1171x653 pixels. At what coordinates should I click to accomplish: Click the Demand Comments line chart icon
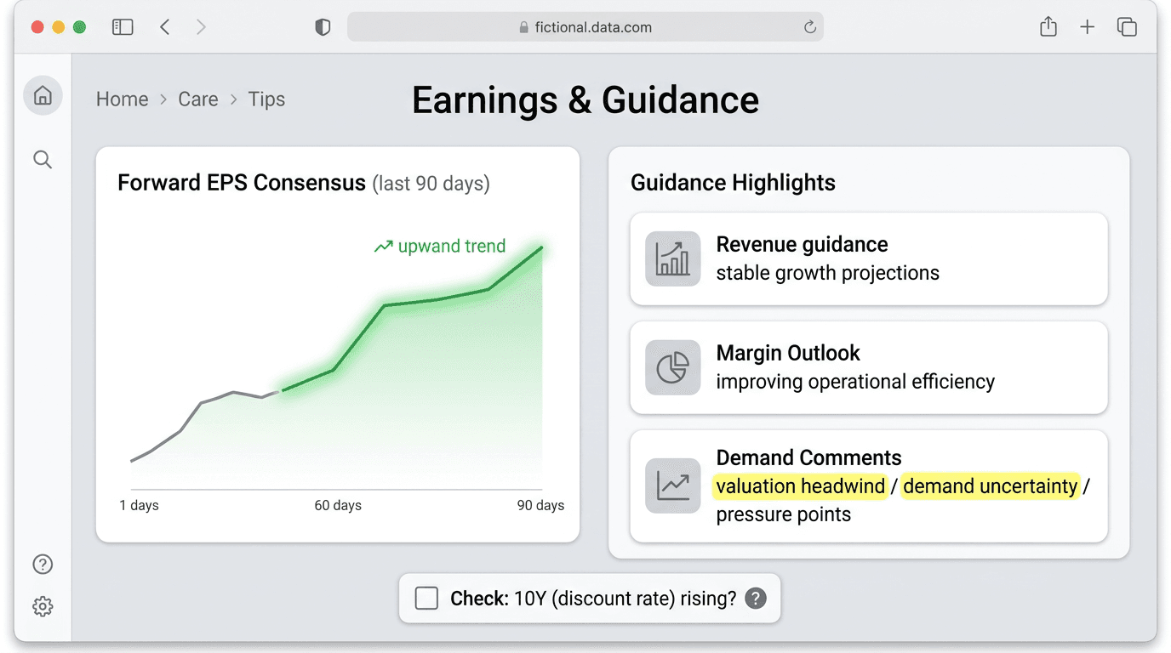672,485
